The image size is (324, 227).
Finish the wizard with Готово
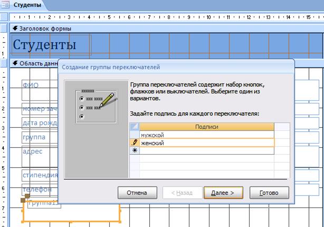coord(269,193)
